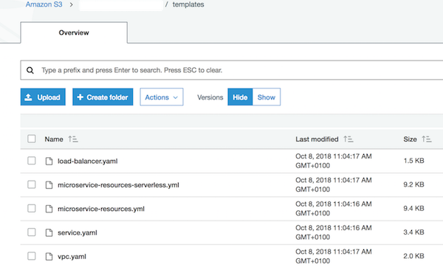The width and height of the screenshot is (443, 273).
Task: Click the modified date of vpc.yaml
Action: 334,256
